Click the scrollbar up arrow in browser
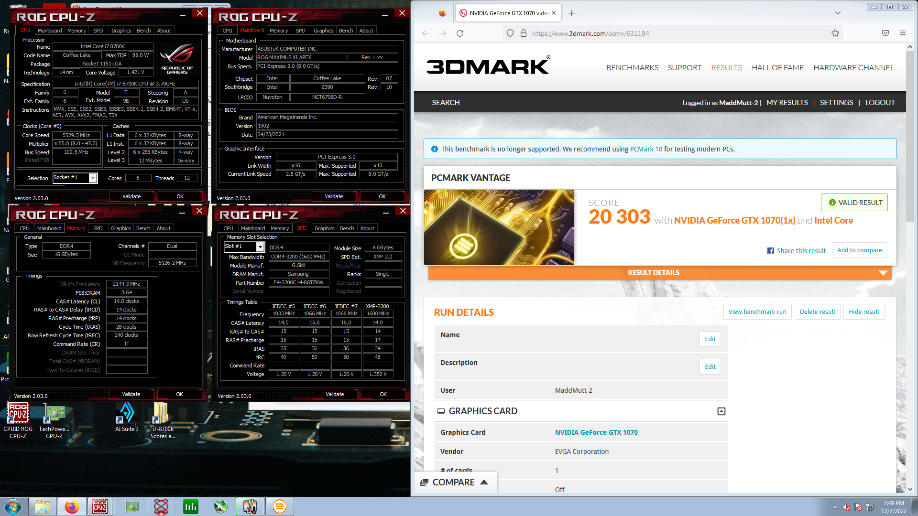This screenshot has height=516, width=918. point(910,47)
